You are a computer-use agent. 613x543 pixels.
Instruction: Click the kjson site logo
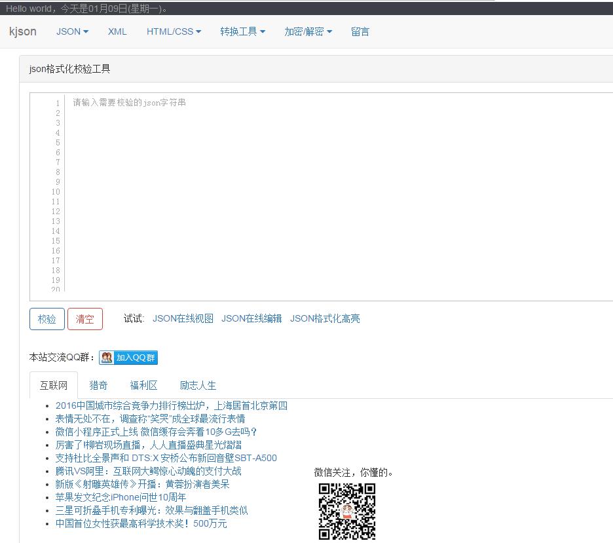23,31
